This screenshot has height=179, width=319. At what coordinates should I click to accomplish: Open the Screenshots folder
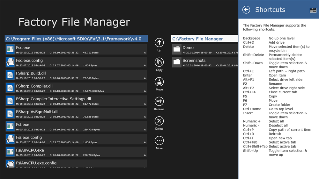(x=204, y=62)
